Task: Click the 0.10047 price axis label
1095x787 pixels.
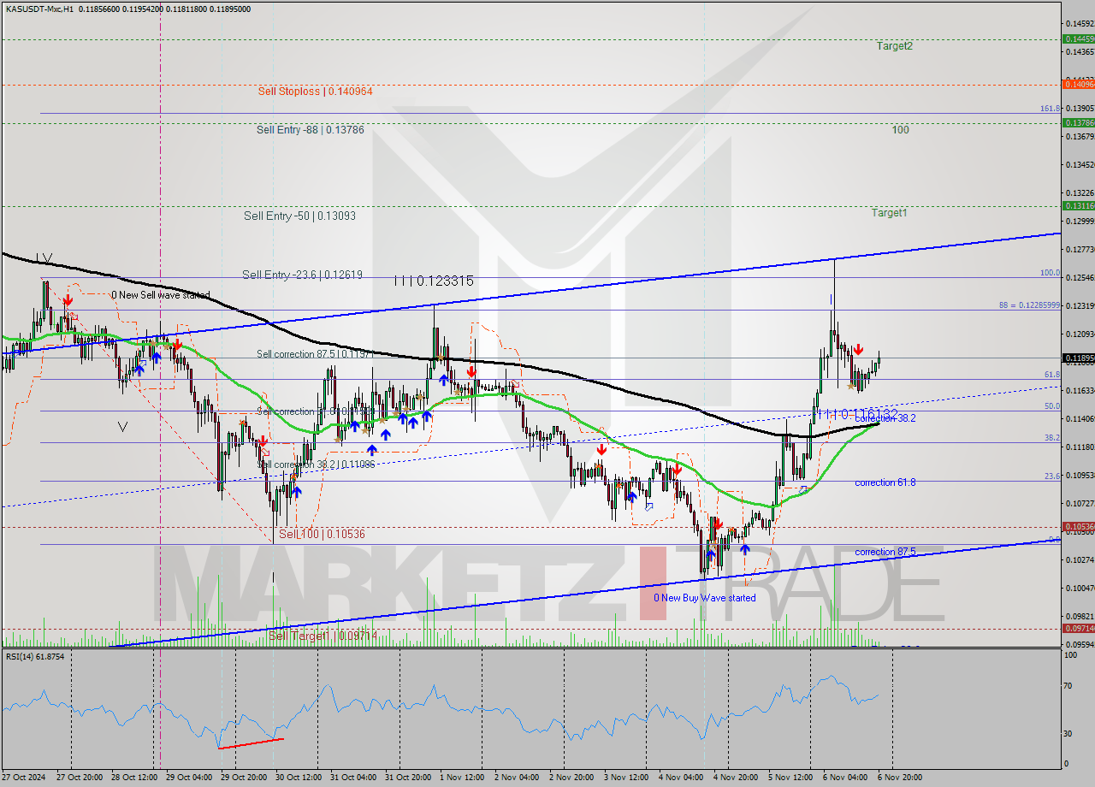Action: 1079,588
